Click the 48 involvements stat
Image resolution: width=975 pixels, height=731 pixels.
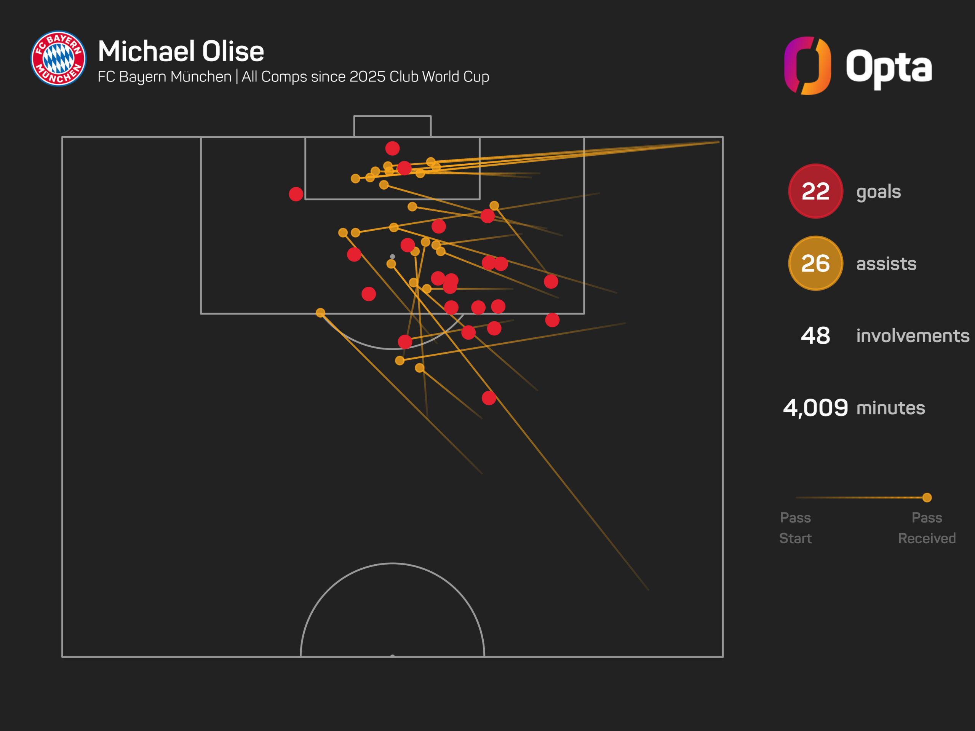pos(885,335)
